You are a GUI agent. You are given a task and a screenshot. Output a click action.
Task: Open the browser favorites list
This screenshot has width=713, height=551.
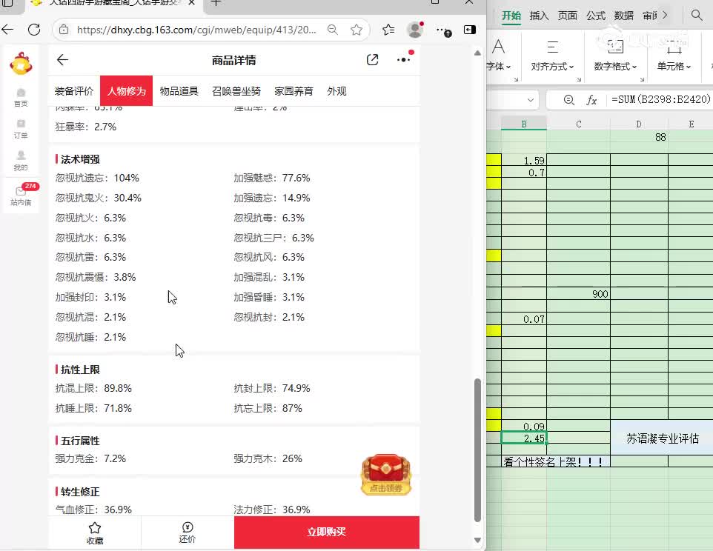(x=388, y=30)
